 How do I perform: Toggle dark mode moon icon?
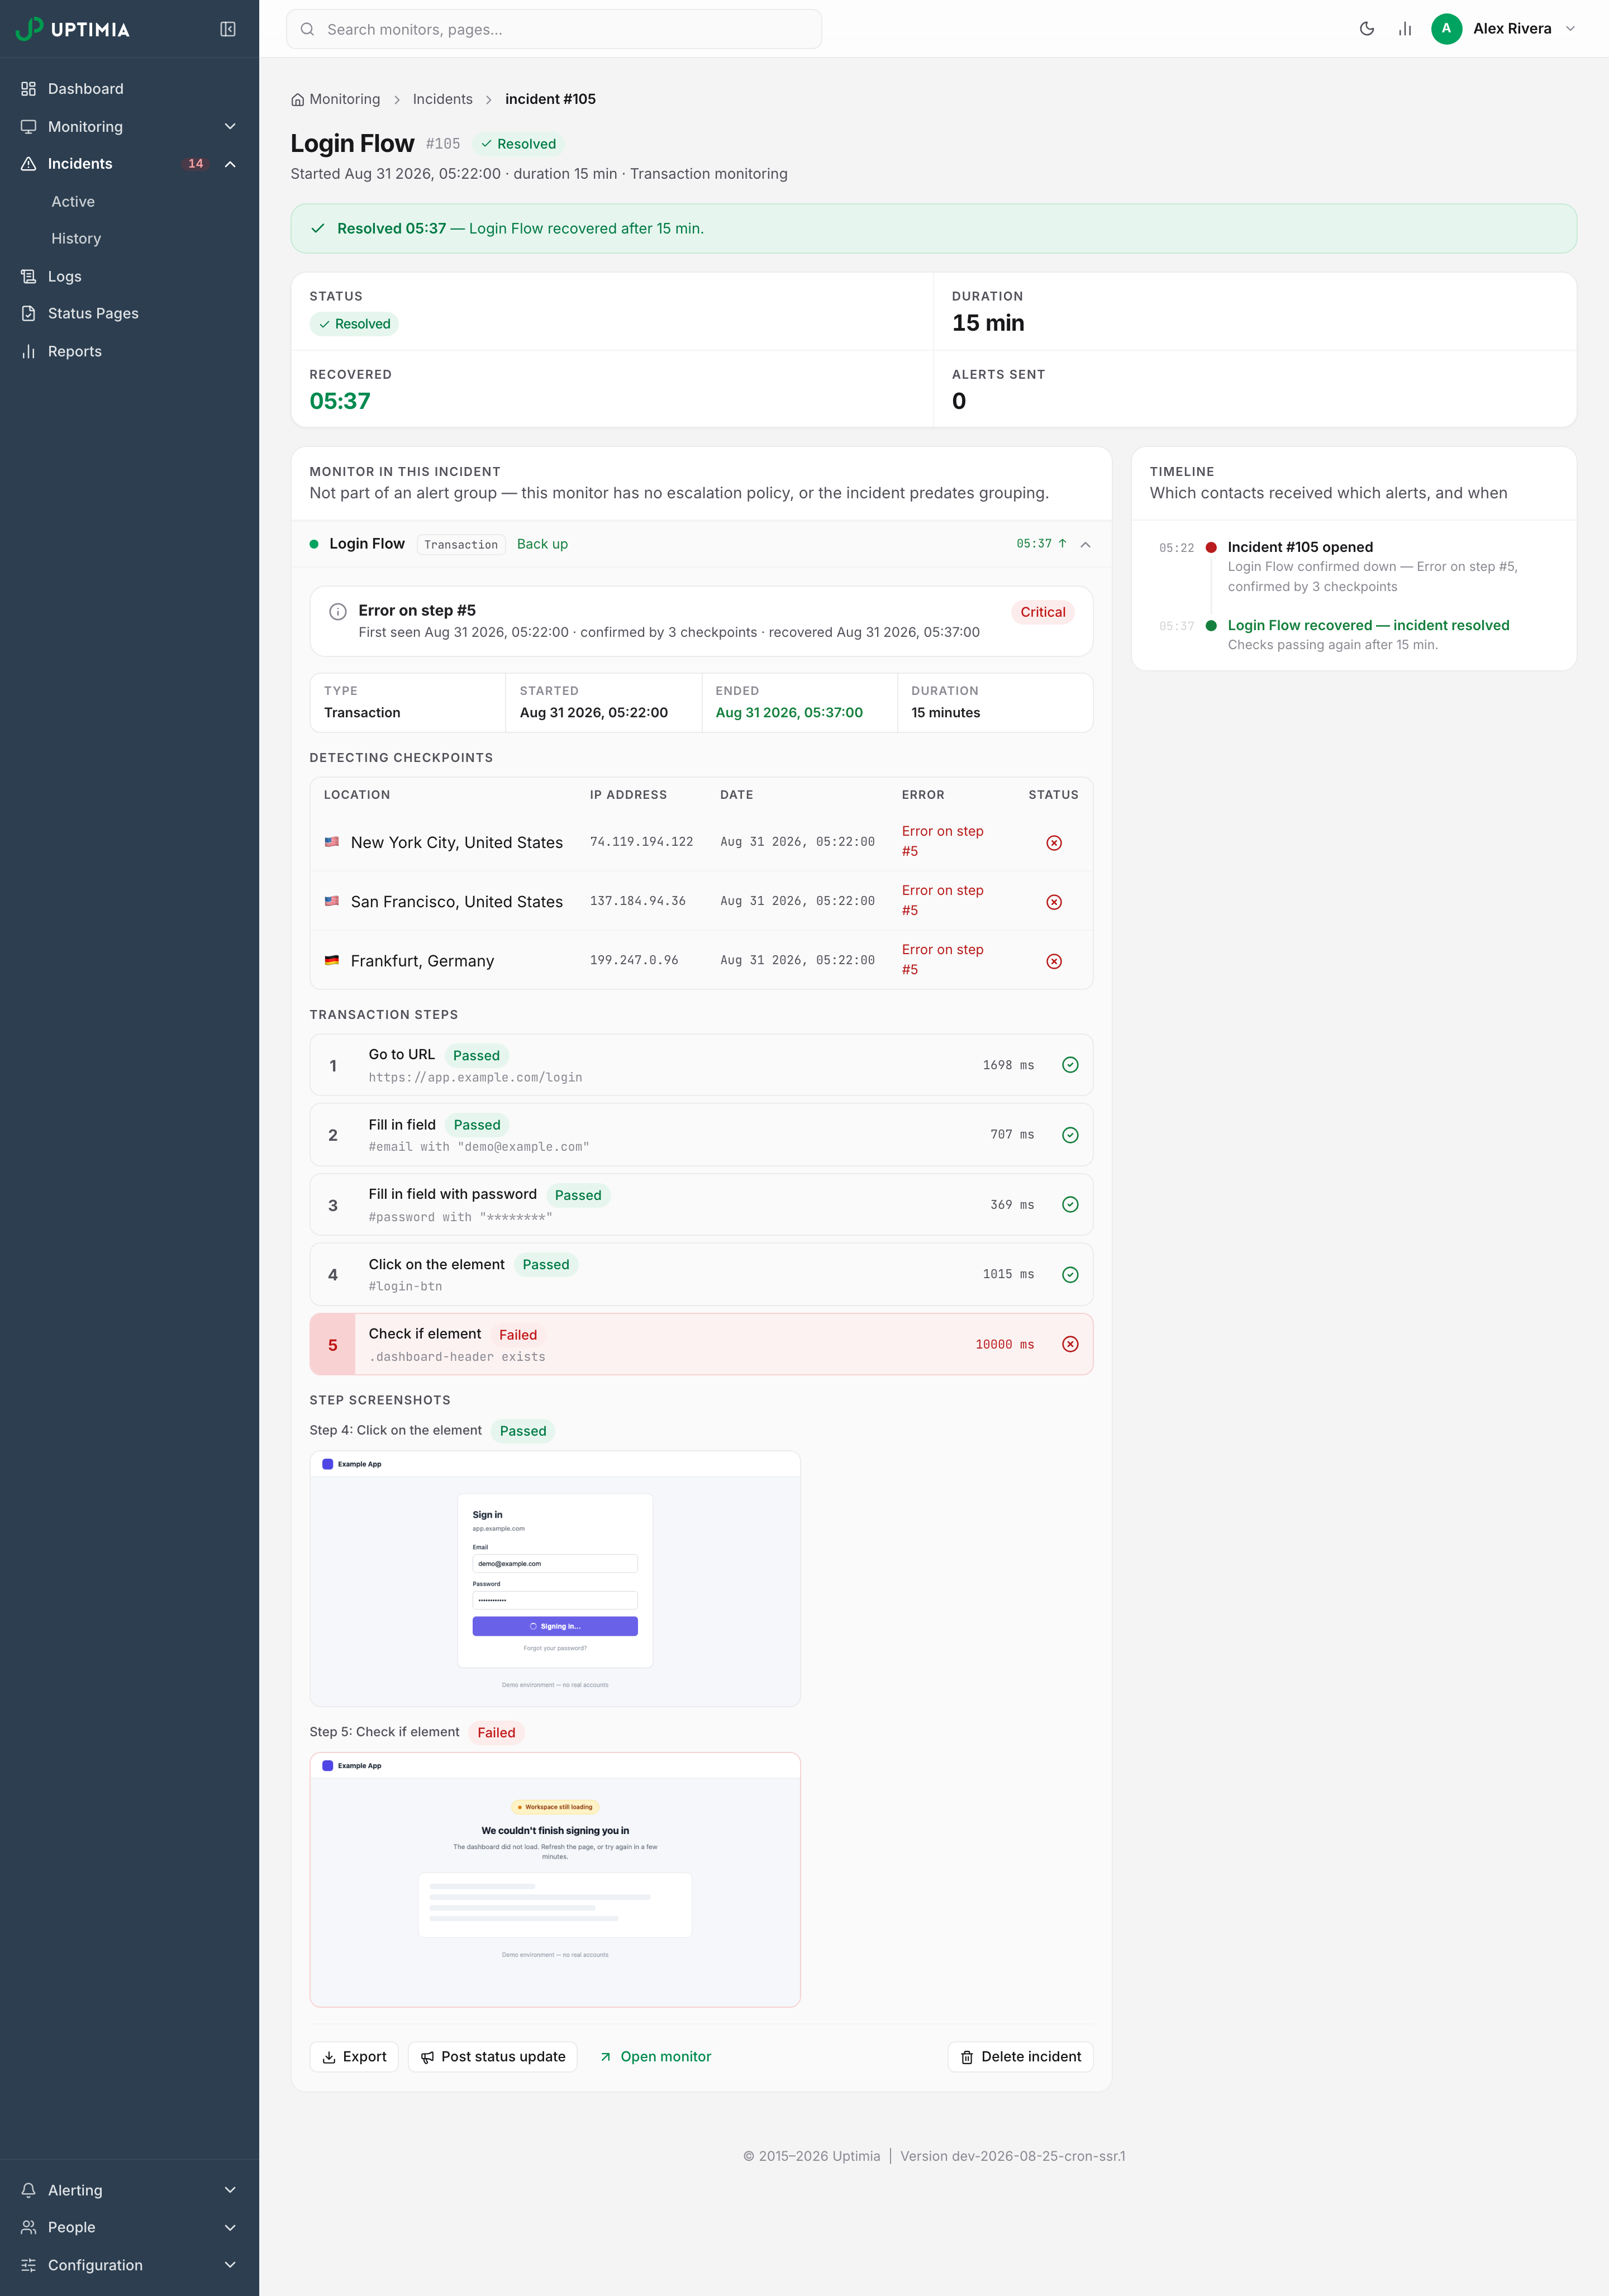1367,29
